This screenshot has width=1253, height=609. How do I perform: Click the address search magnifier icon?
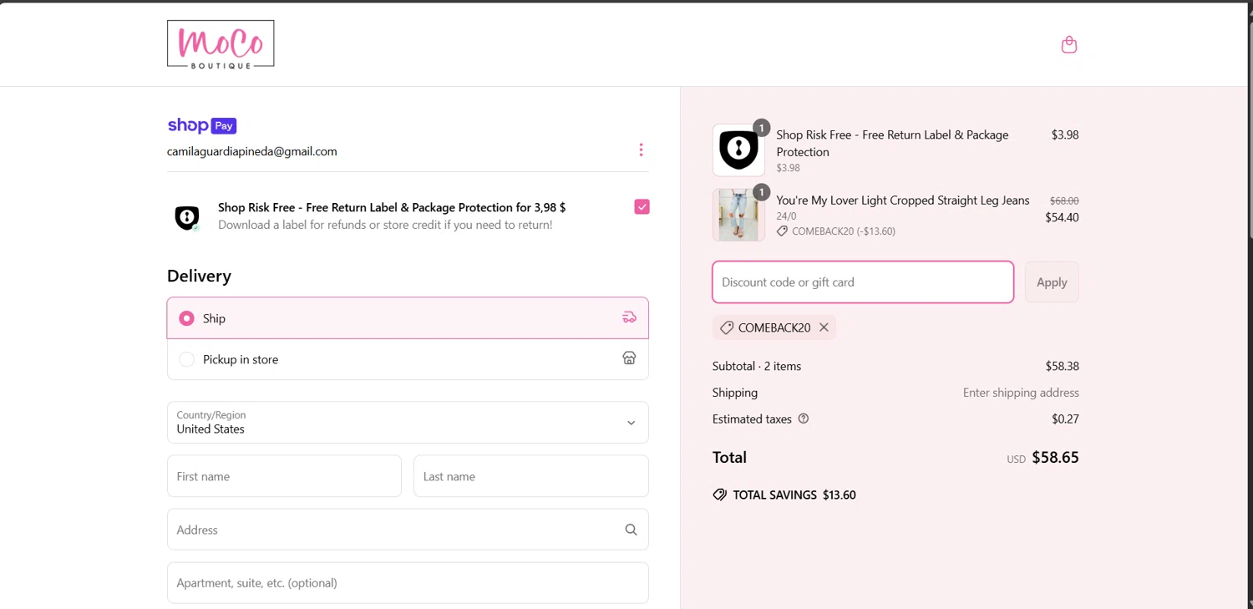tap(631, 530)
